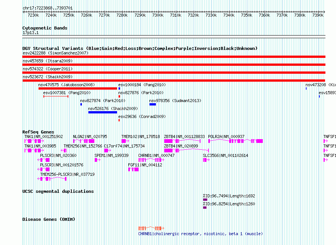
Task: Click the TMEM102|NM_178518 gene glyph
Action: [125, 141]
